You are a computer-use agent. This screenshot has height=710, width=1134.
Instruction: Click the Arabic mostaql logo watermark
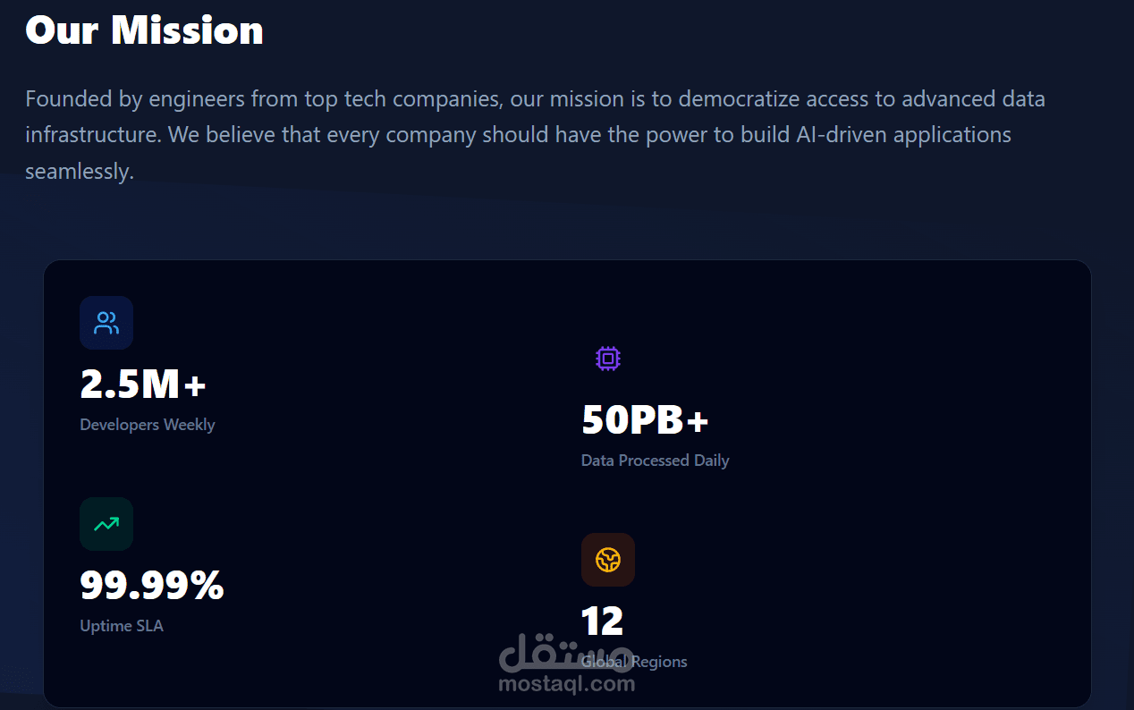pyautogui.click(x=566, y=654)
